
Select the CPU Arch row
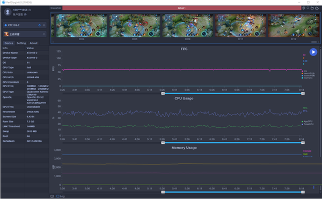coord(25,77)
